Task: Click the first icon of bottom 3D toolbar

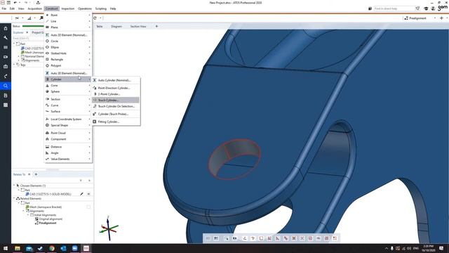Action: tap(208, 238)
